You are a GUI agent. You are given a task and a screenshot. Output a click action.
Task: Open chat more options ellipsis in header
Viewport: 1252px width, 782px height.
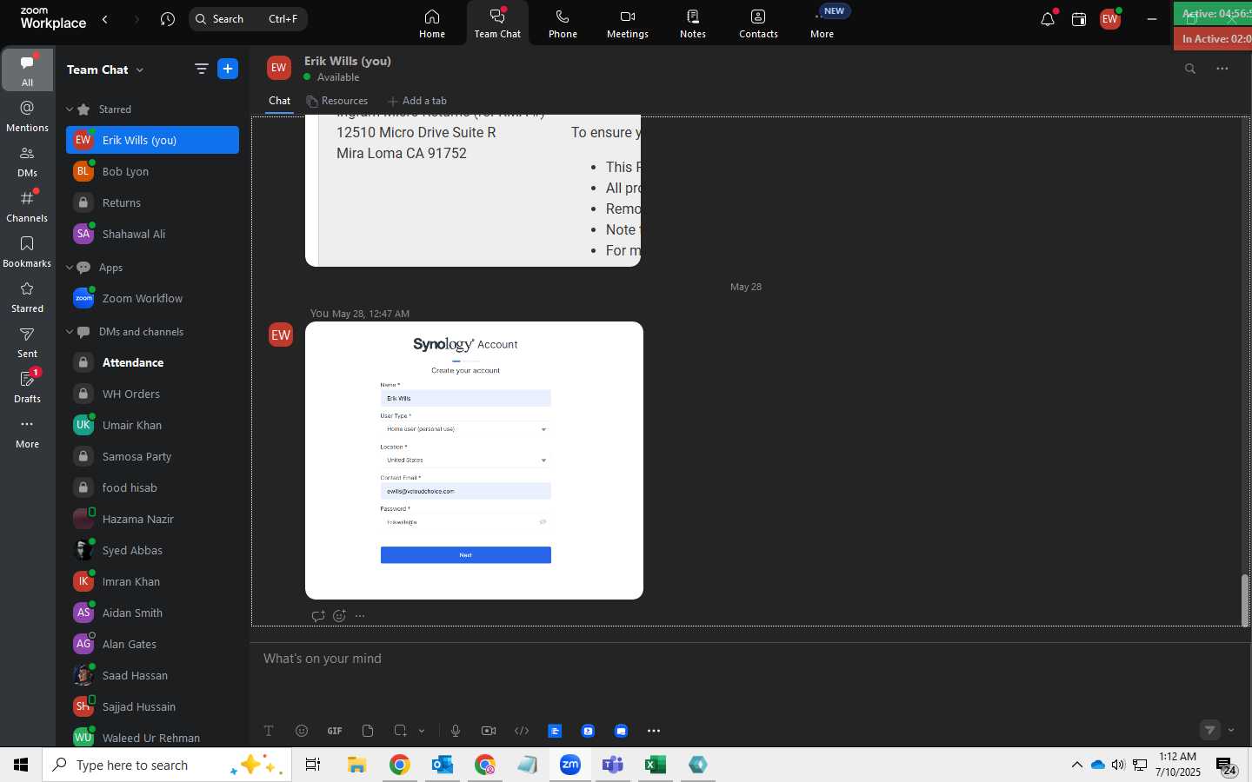[x=1222, y=69]
